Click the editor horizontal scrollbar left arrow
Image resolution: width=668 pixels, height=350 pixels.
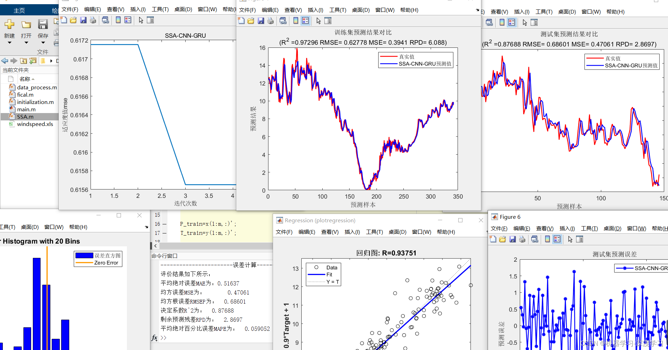pyautogui.click(x=156, y=246)
